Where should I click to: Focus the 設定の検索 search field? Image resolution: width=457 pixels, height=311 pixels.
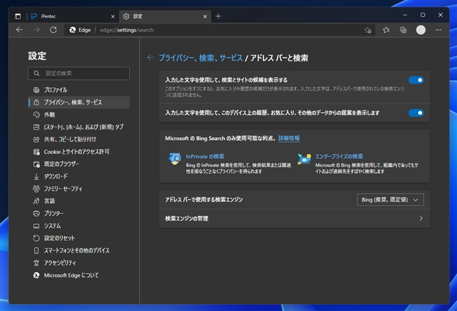79,73
